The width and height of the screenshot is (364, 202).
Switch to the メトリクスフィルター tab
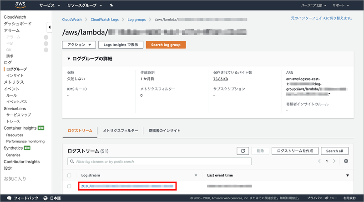click(x=121, y=131)
